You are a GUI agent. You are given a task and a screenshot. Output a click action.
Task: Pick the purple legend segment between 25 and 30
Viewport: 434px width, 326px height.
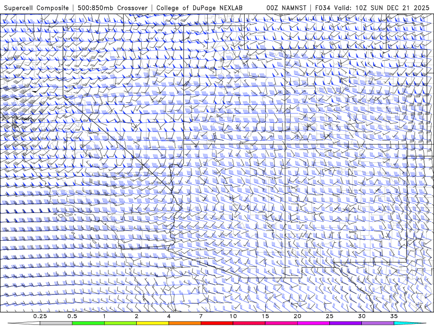(346, 323)
